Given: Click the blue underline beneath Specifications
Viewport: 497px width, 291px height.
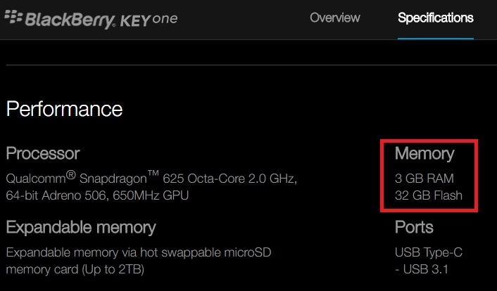Looking at the screenshot, I should pos(436,39).
